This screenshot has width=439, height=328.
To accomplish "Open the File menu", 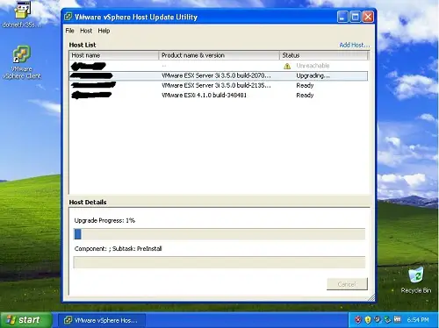I will 69,31.
